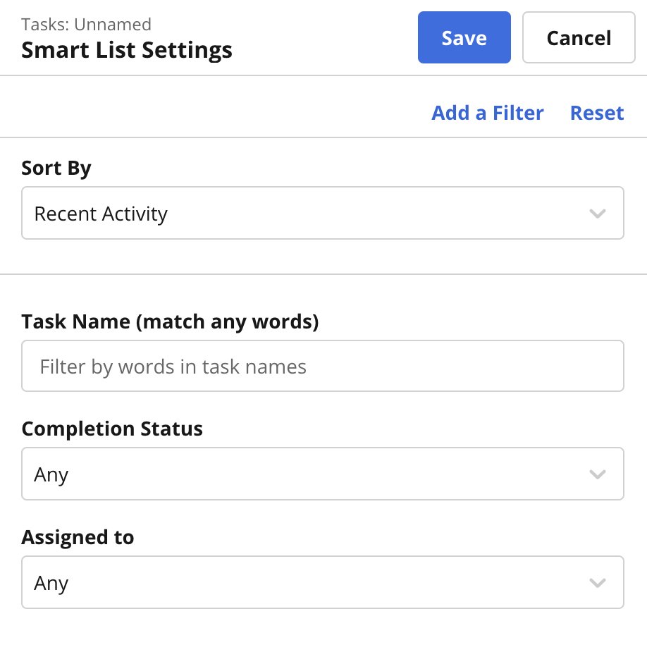Click the blue Save button

pos(464,37)
